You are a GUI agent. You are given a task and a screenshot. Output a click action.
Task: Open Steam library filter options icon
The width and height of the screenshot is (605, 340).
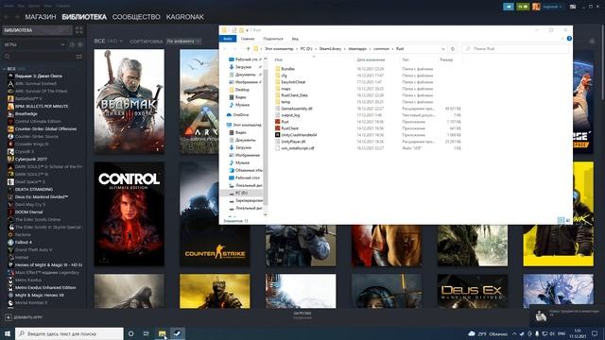79,57
